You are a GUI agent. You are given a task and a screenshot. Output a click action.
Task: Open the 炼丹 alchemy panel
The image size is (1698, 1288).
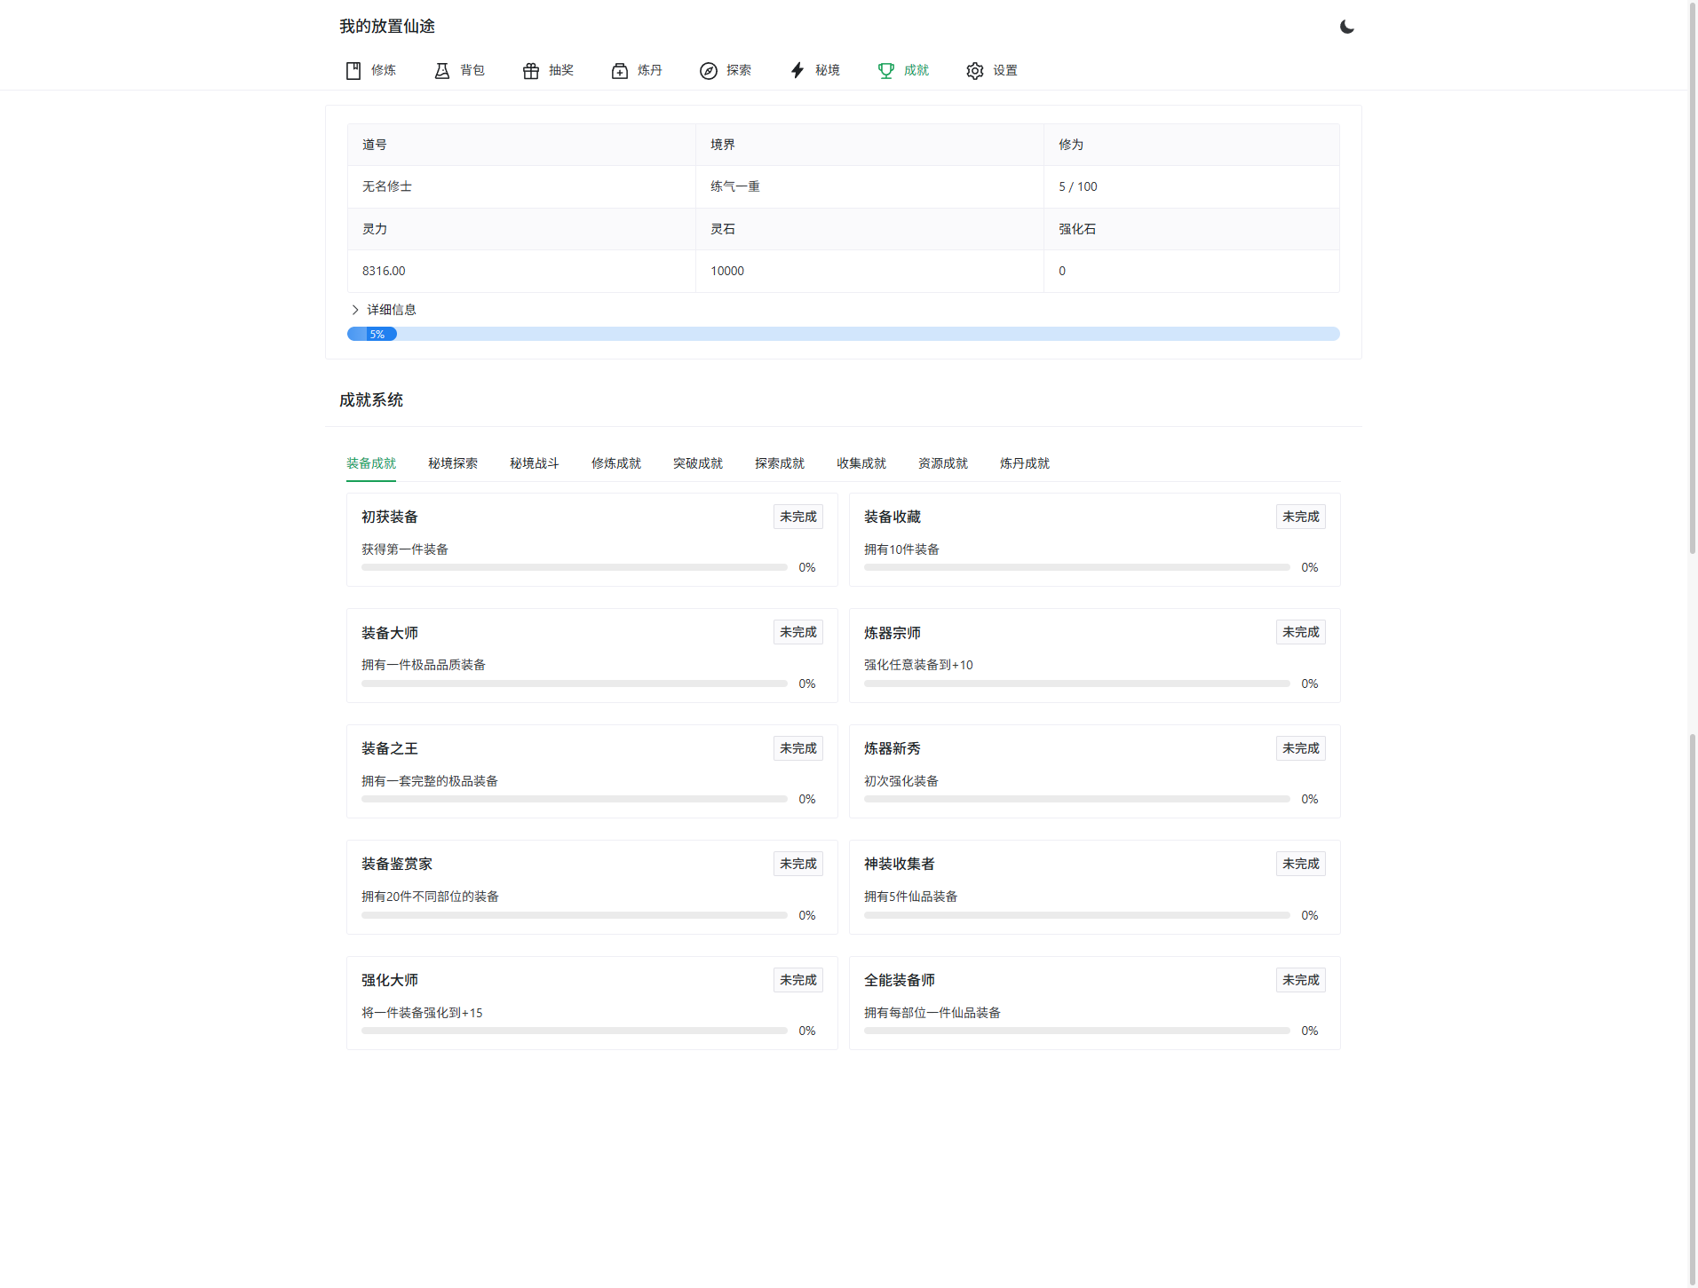pos(636,70)
